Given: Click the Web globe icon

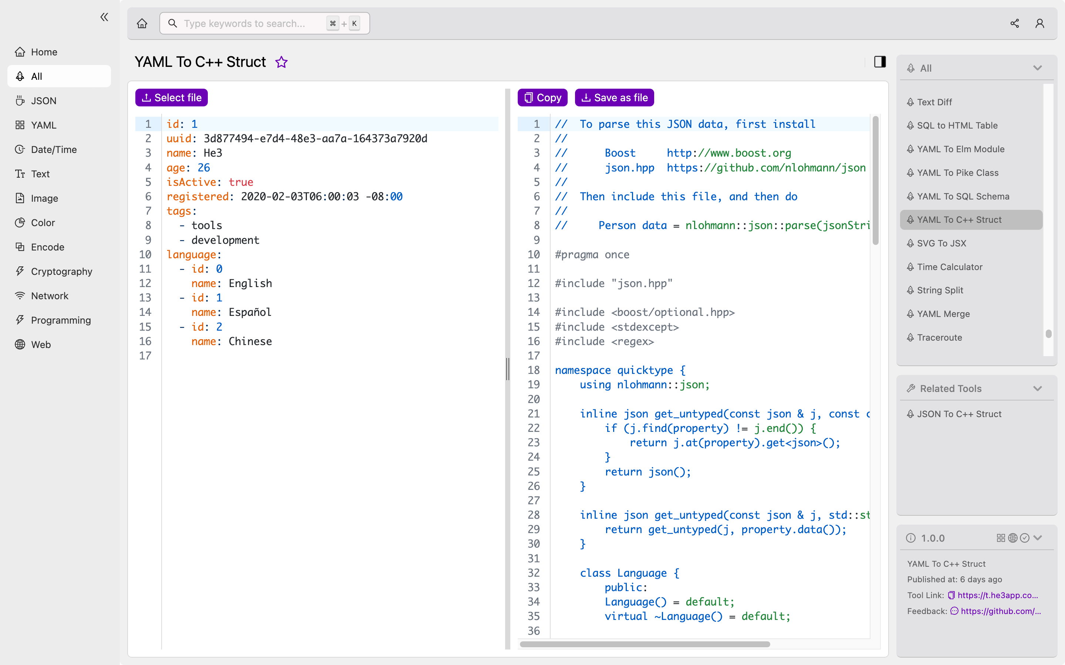Looking at the screenshot, I should pyautogui.click(x=20, y=345).
